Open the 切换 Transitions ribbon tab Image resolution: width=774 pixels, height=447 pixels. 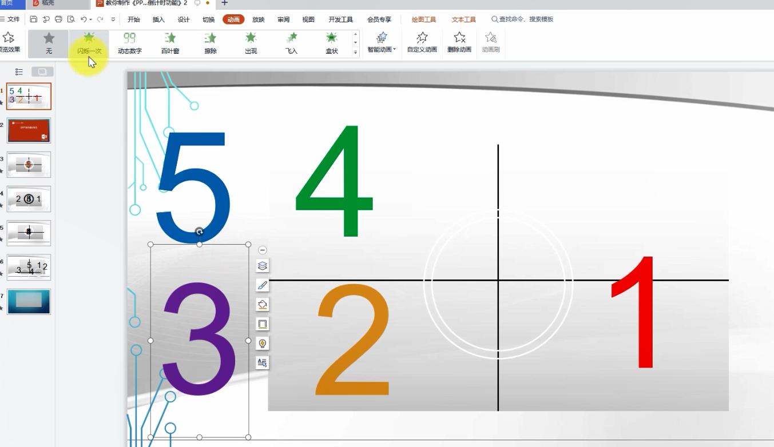(209, 19)
